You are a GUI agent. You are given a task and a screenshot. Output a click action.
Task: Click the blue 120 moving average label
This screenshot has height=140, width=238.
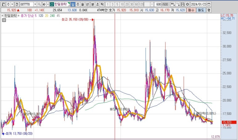click(41, 16)
